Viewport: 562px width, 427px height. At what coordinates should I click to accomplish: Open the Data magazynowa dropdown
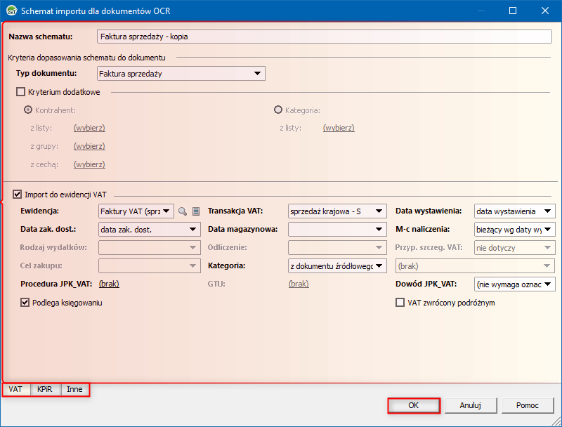(337, 230)
